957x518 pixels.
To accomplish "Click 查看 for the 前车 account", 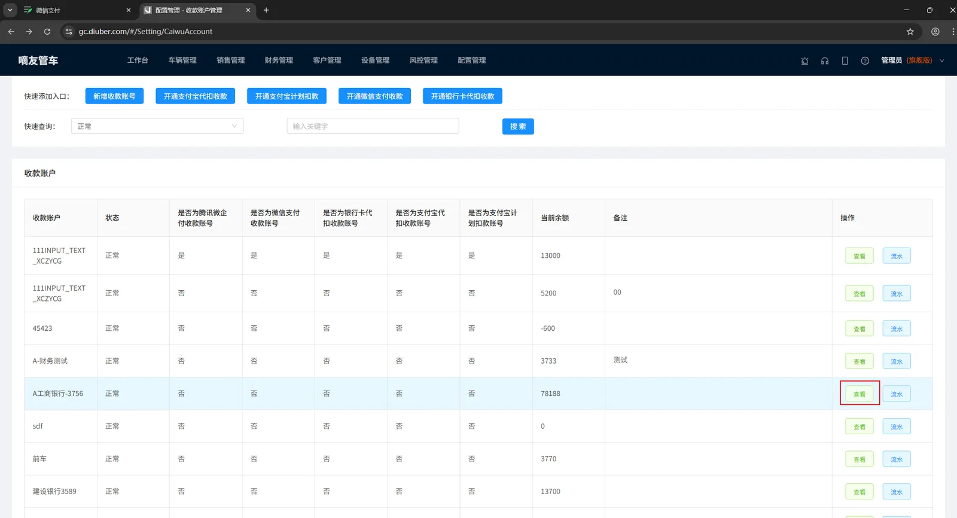I will click(x=860, y=459).
